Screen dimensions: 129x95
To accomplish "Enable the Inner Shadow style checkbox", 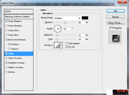I will [x=6, y=26].
